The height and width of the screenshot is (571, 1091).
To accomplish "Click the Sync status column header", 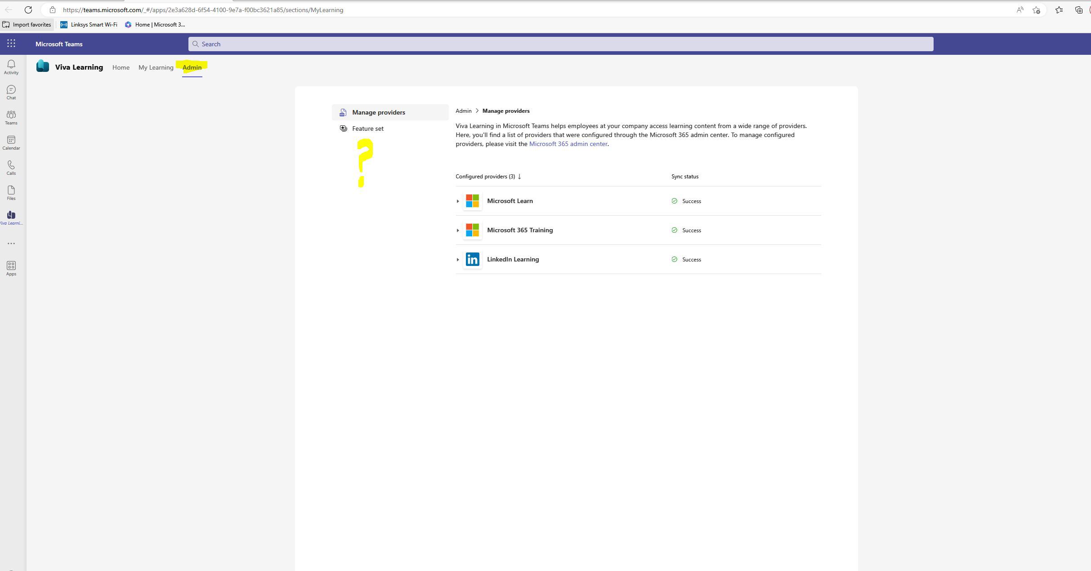I will tap(685, 177).
